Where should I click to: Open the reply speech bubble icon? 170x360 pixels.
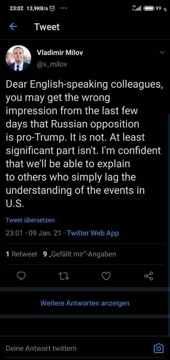pyautogui.click(x=21, y=276)
